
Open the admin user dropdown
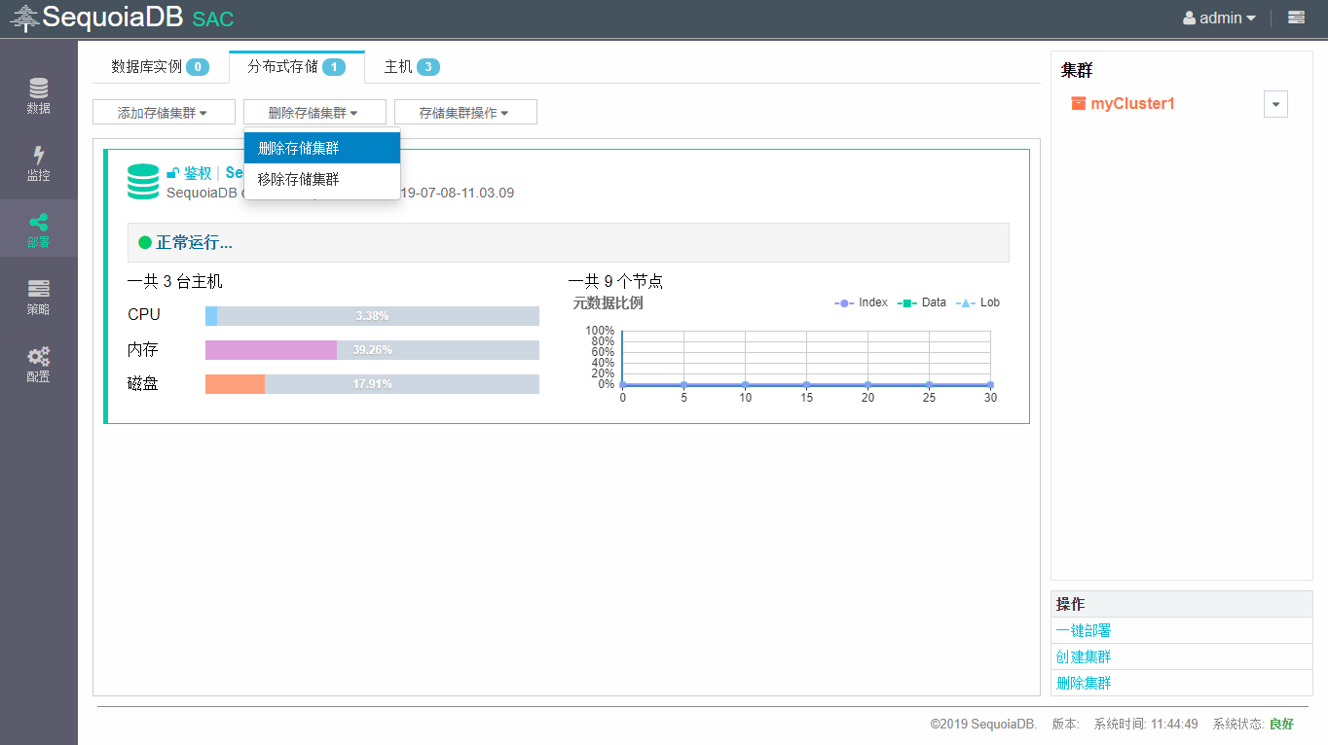coord(1219,18)
